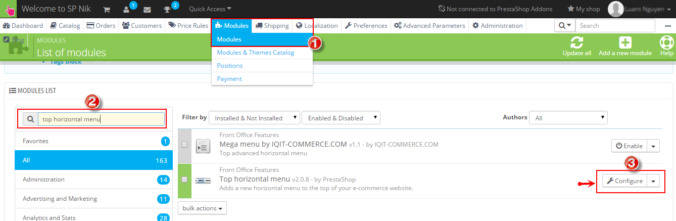Click the module search field containing top horizontal menu
The width and height of the screenshot is (676, 221).
pos(101,119)
